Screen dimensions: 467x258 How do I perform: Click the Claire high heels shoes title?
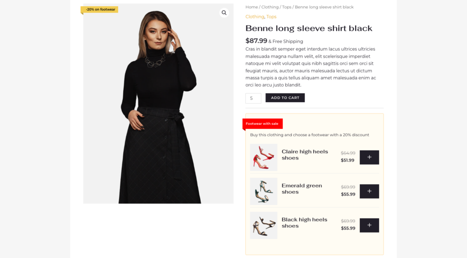305,155
